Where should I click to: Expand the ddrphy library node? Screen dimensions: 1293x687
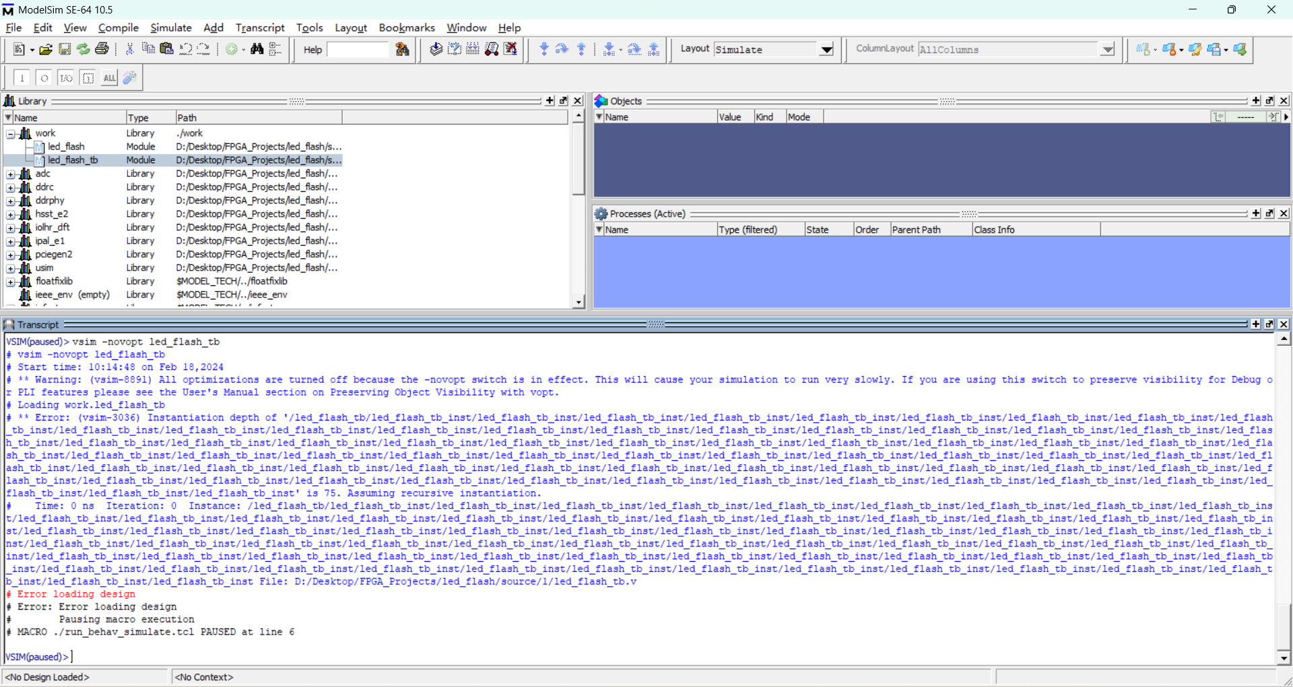pyautogui.click(x=11, y=201)
